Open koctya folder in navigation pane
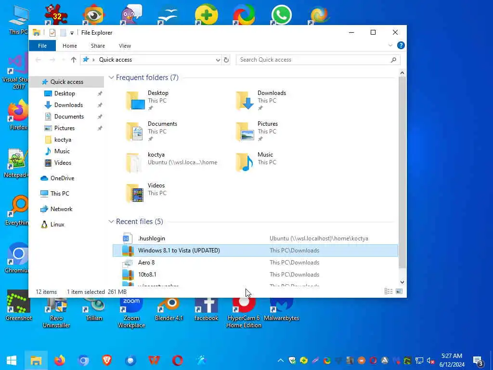Viewport: 493px width, 370px height. click(x=63, y=140)
